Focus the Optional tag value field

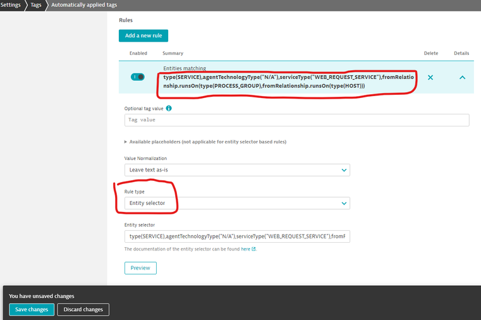pyautogui.click(x=296, y=120)
